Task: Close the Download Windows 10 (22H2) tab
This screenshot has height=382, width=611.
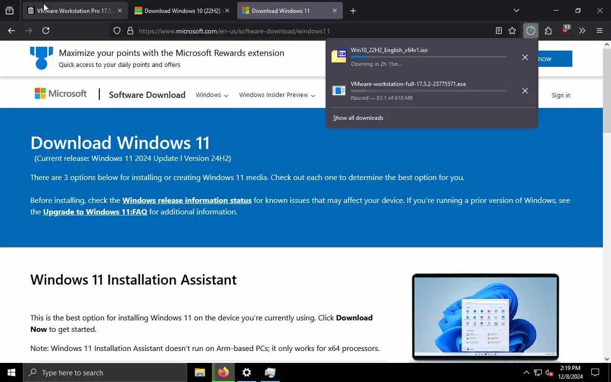Action: (227, 11)
